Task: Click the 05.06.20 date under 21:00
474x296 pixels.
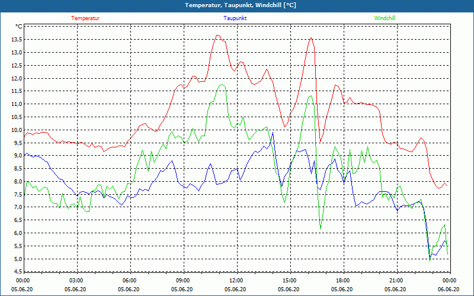Action: click(395, 289)
